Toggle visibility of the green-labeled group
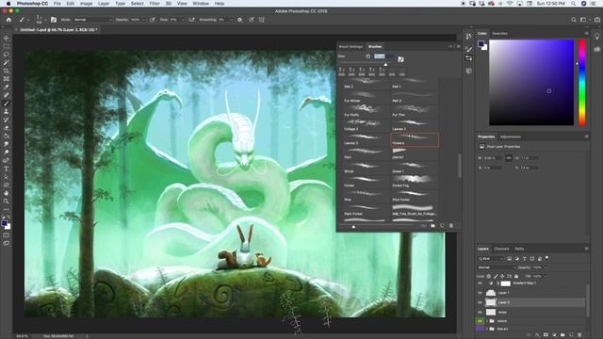The height and width of the screenshot is (339, 603). tap(480, 321)
